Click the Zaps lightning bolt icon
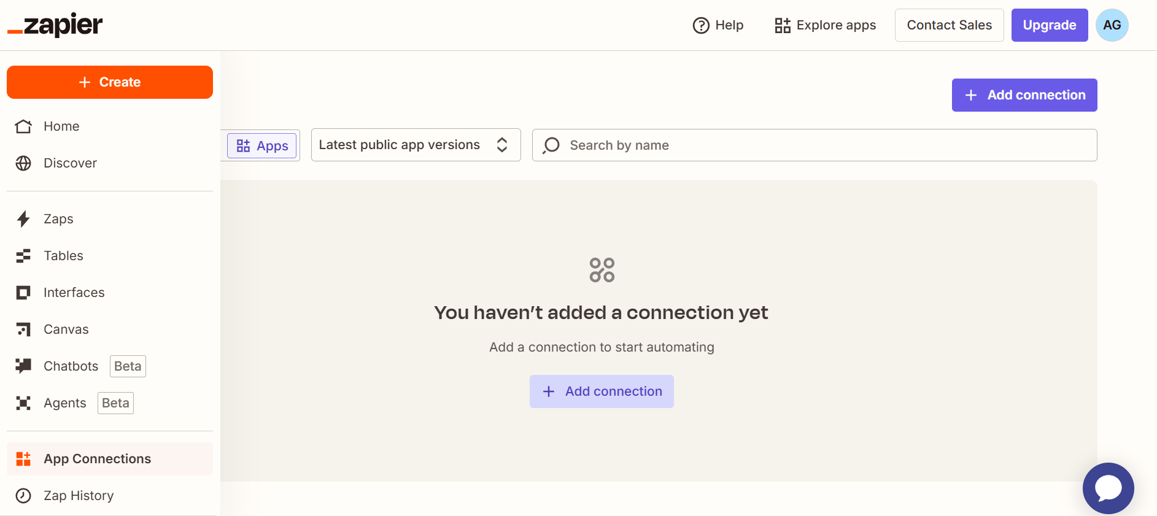This screenshot has height=516, width=1157. click(23, 219)
